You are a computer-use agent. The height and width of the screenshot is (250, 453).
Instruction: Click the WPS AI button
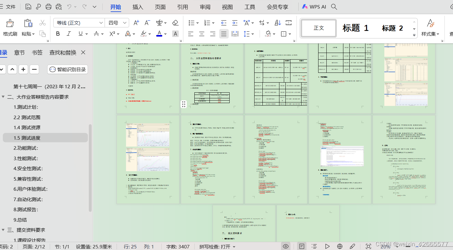coord(314,7)
